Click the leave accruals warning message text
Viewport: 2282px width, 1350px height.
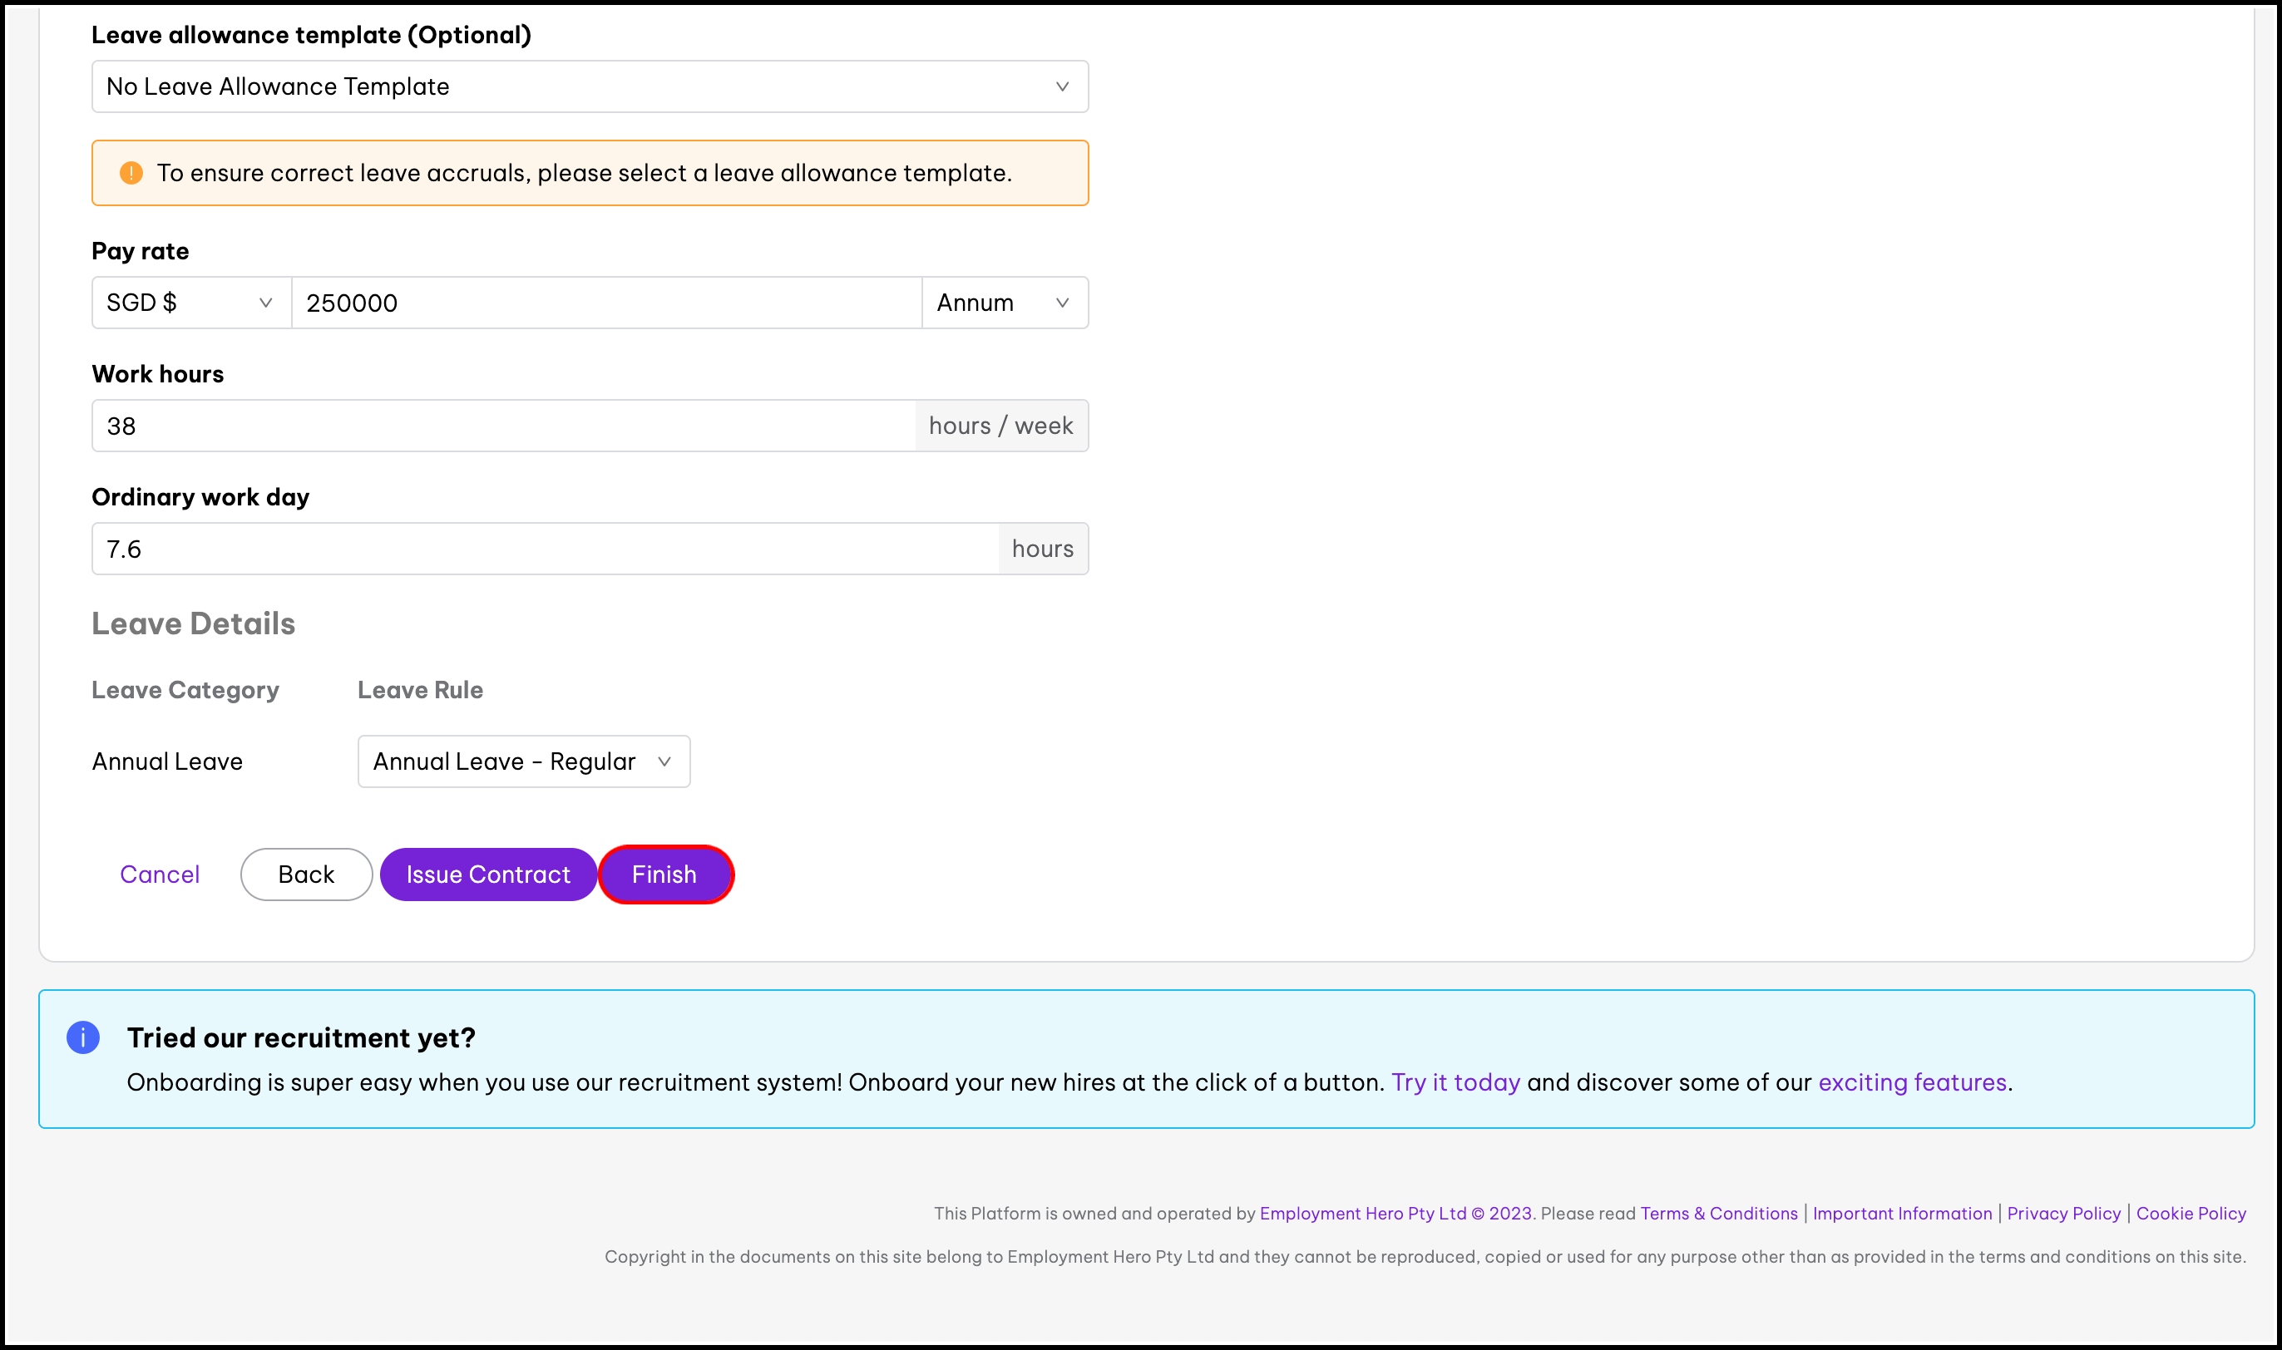(x=584, y=173)
